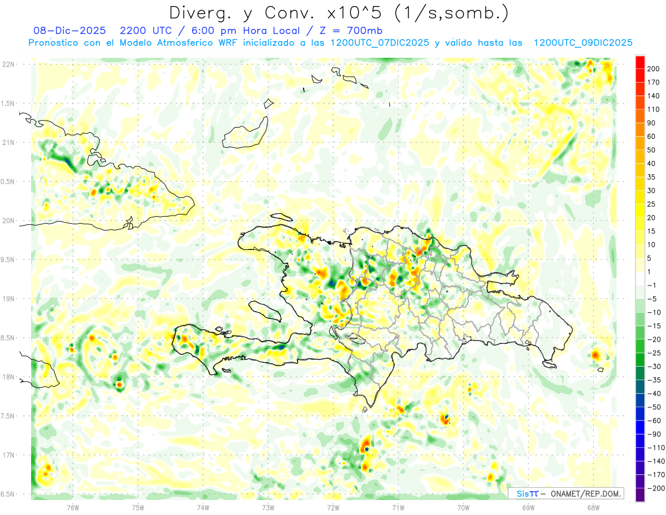The image size is (666, 515).
Task: Click the color bar value '-200'
Action: point(657,488)
